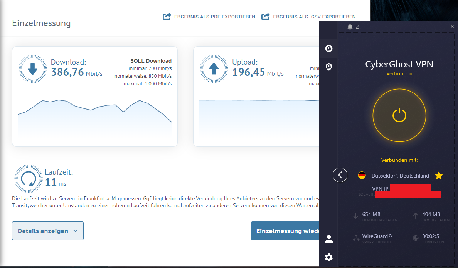This screenshot has height=268, width=458.
Task: Click the 'Verbunden mit:' label
Action: [x=399, y=160]
